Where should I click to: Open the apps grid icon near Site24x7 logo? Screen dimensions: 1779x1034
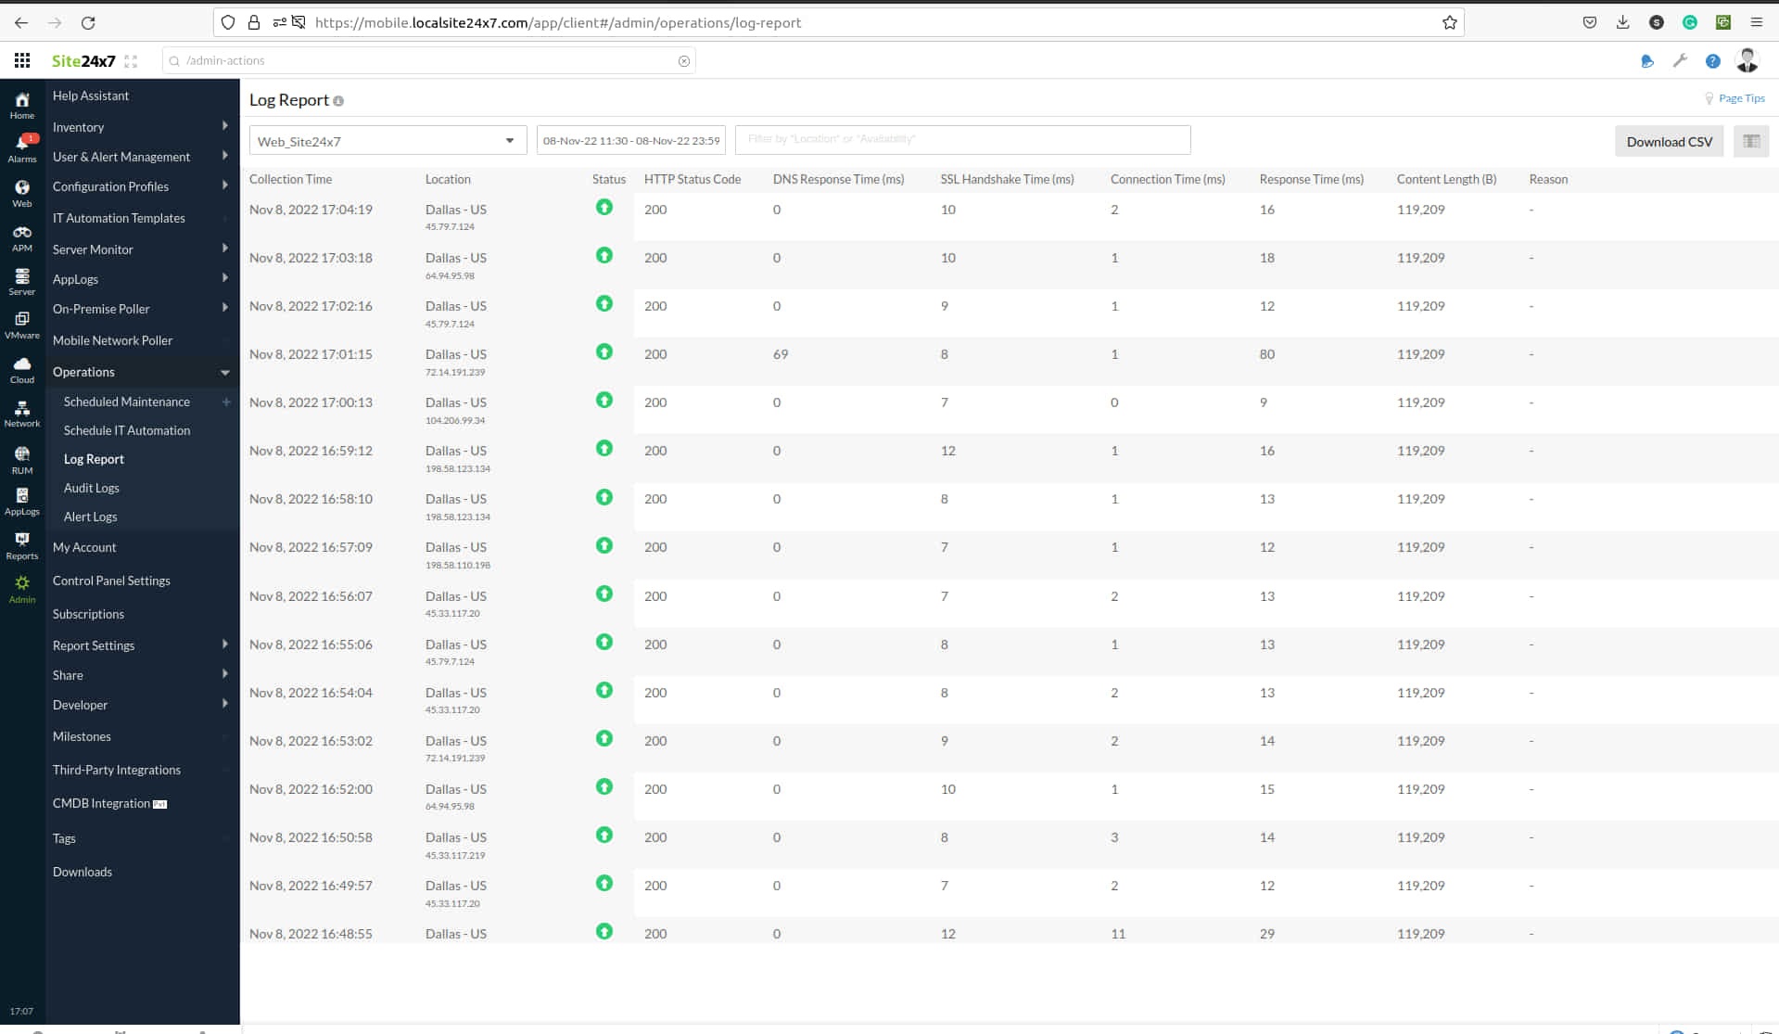click(22, 59)
